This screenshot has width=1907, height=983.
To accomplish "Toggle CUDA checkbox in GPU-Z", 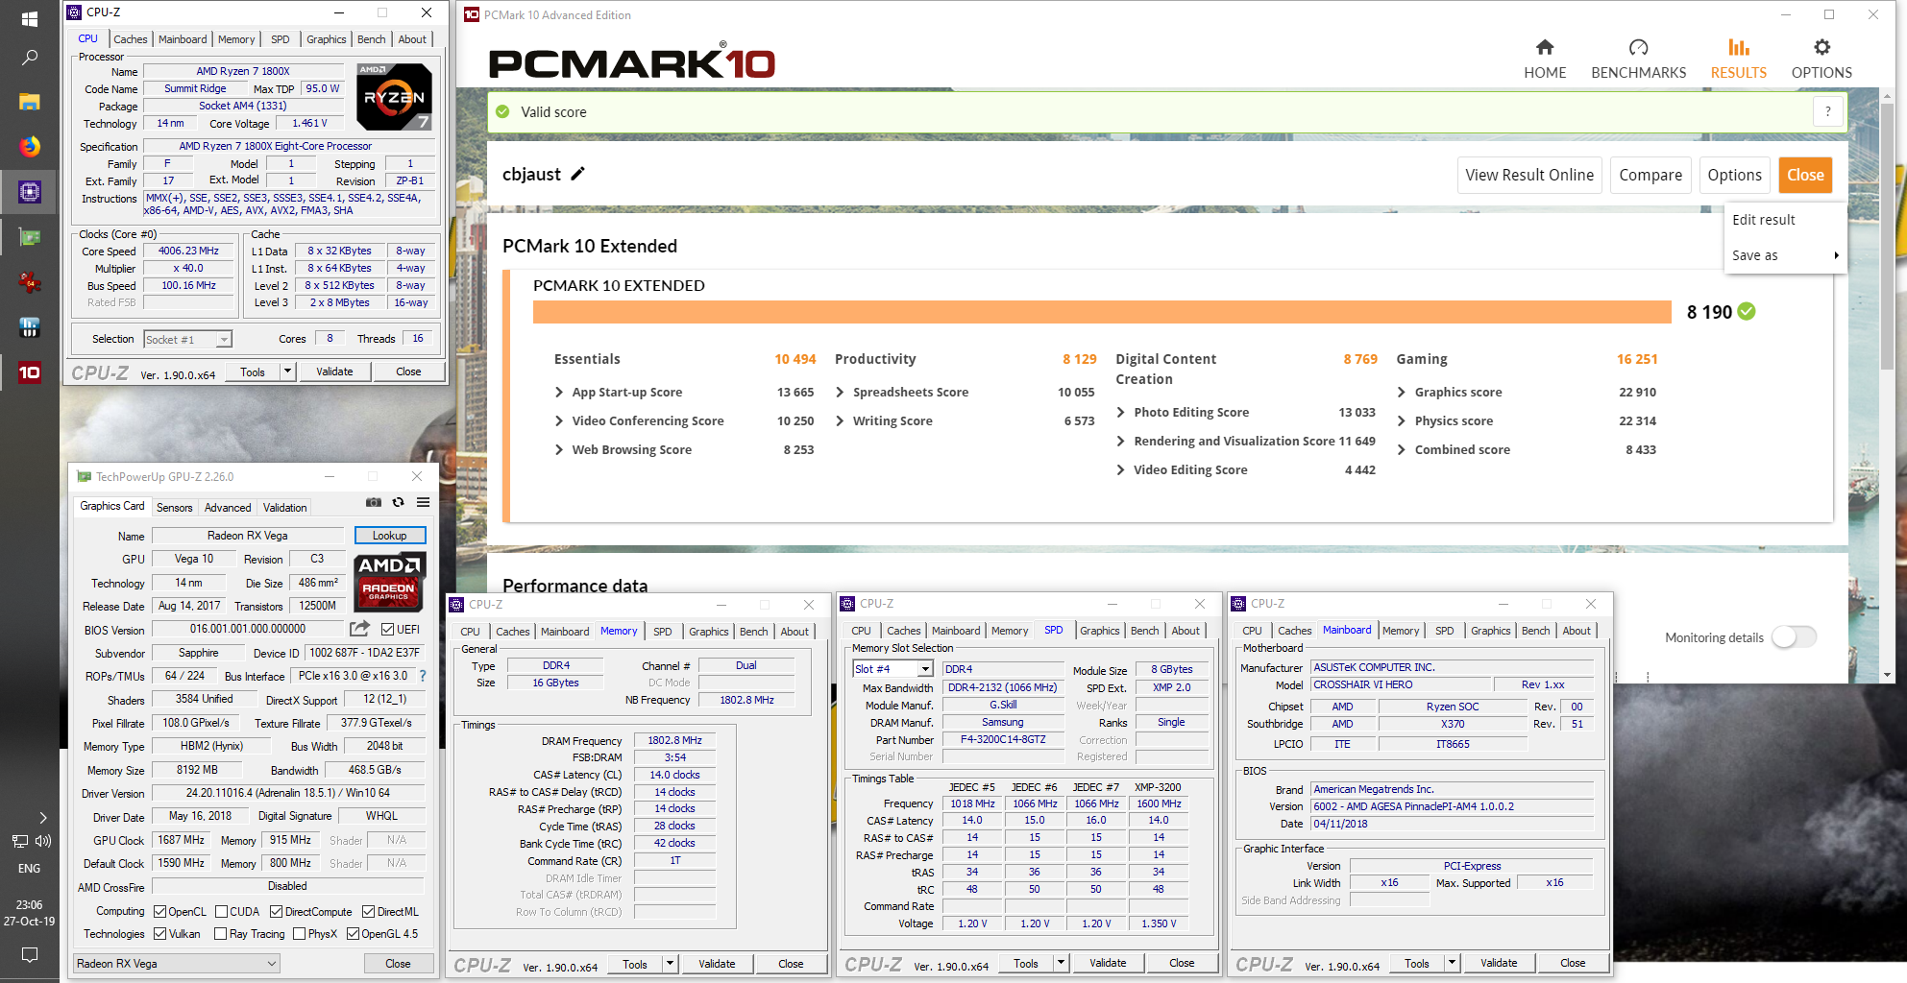I will pos(221,912).
